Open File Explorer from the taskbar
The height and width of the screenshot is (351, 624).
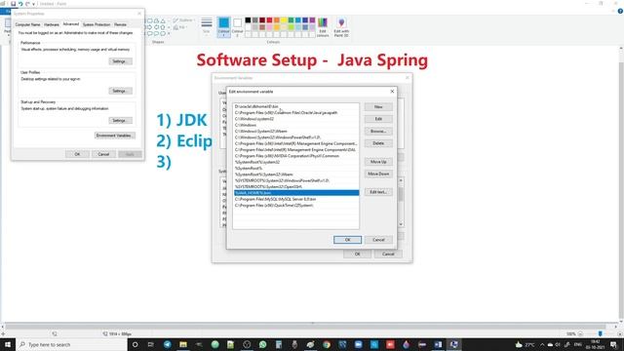[x=183, y=344]
